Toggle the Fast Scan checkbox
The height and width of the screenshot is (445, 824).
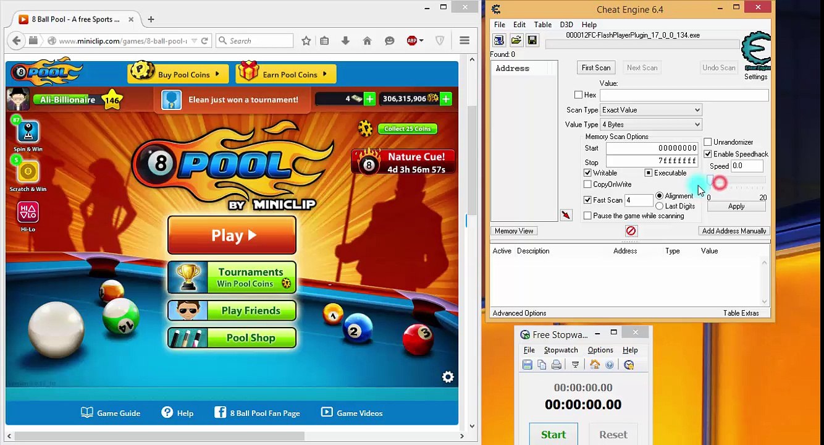587,200
